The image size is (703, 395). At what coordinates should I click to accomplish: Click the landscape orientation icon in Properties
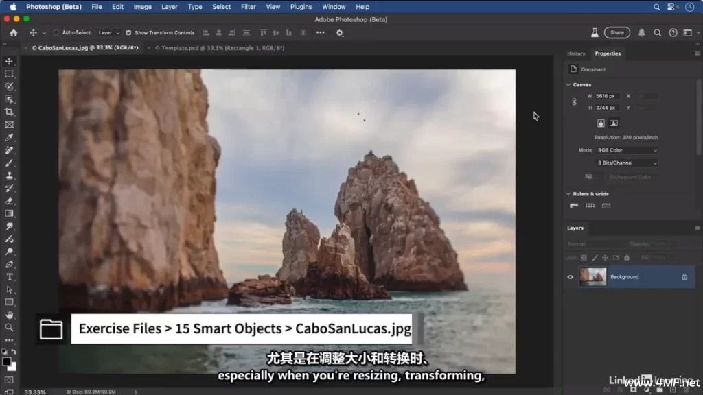pos(614,123)
